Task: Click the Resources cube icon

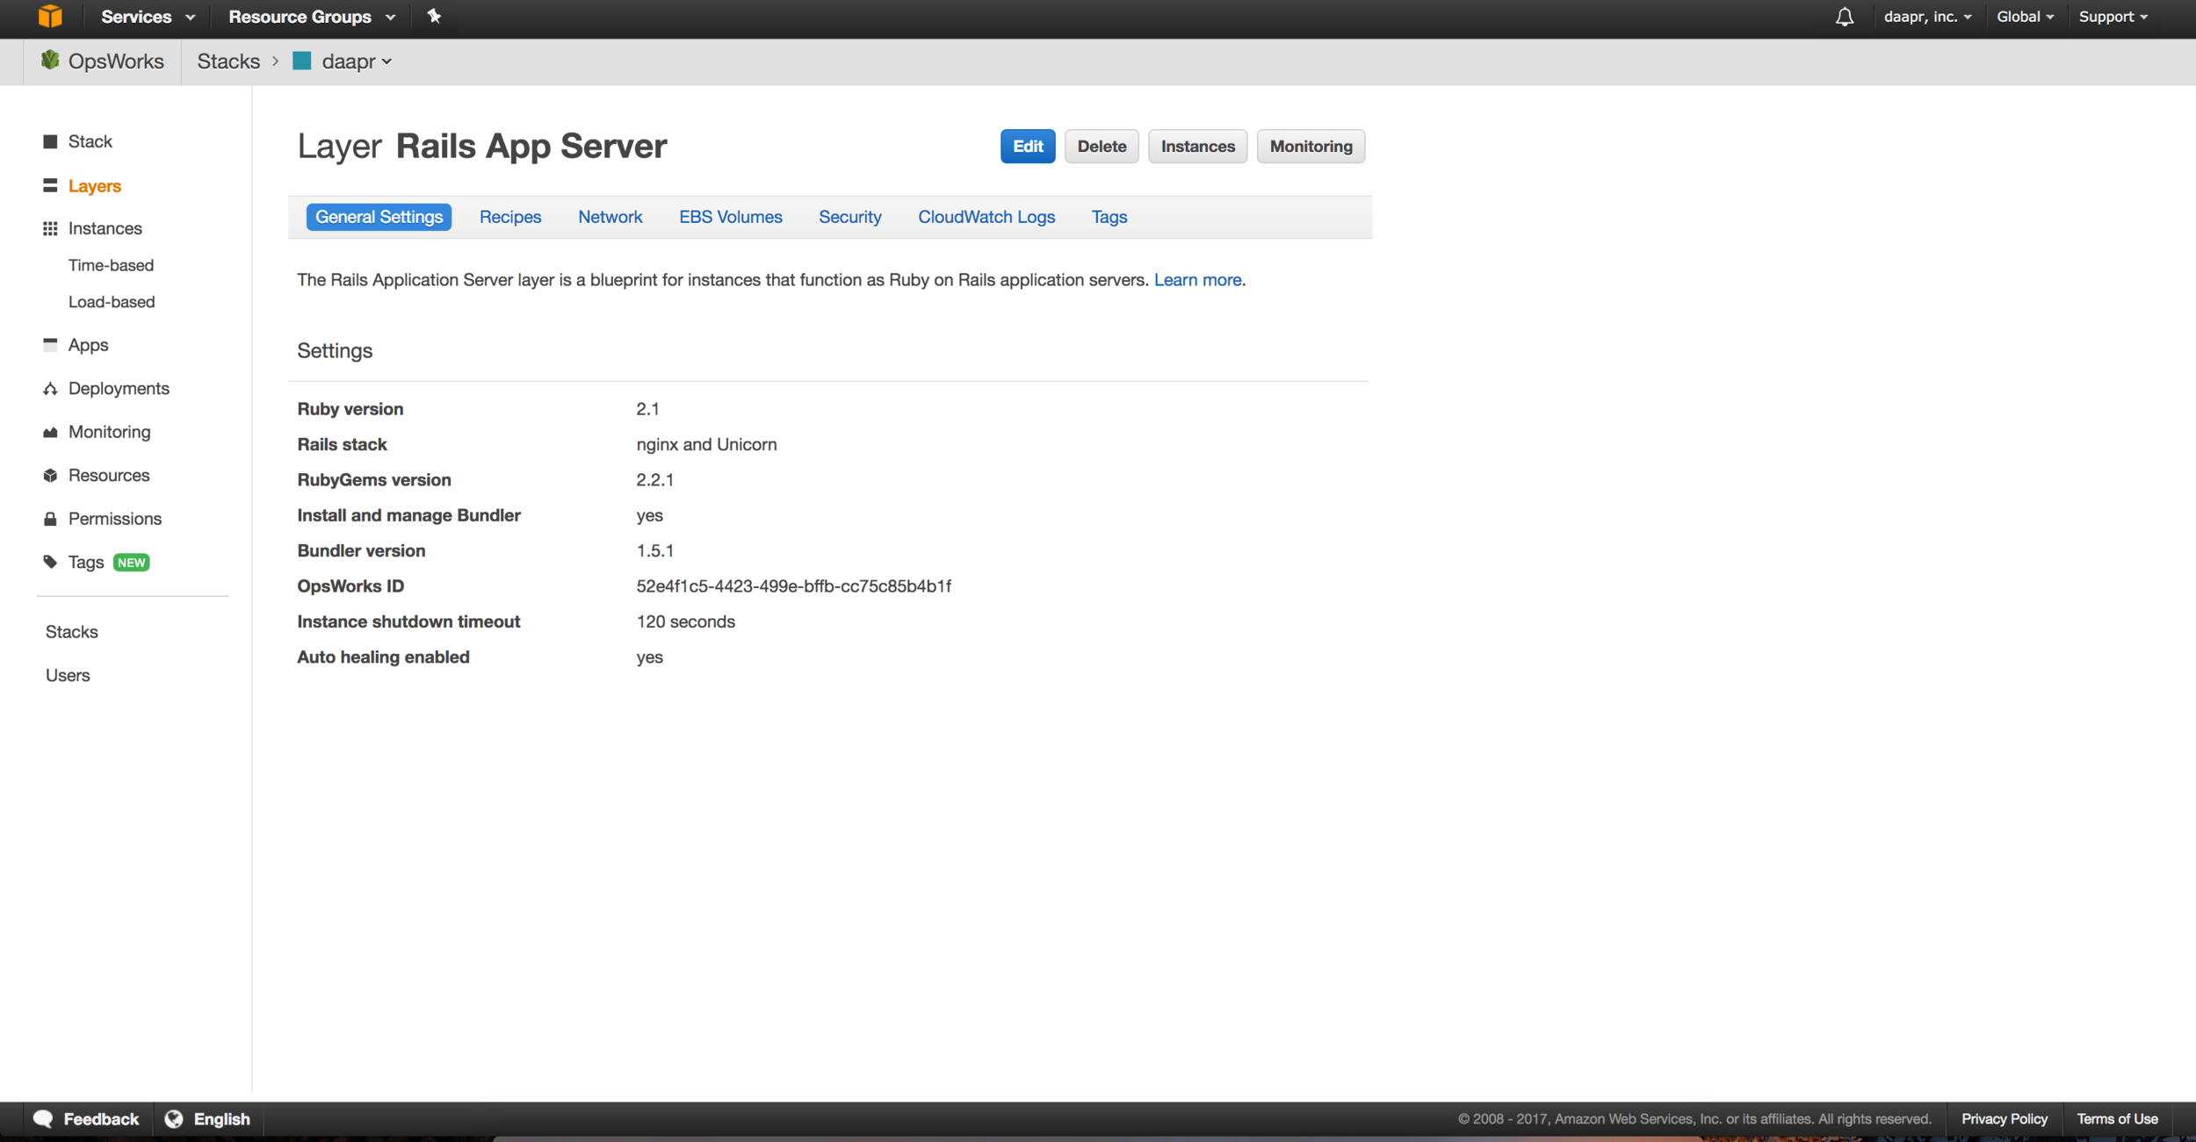Action: click(x=50, y=475)
